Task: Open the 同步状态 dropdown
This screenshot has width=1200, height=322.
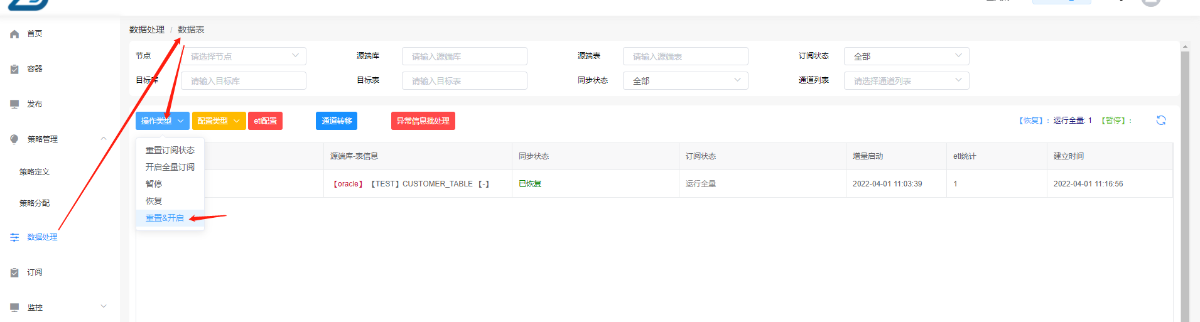Action: 685,81
